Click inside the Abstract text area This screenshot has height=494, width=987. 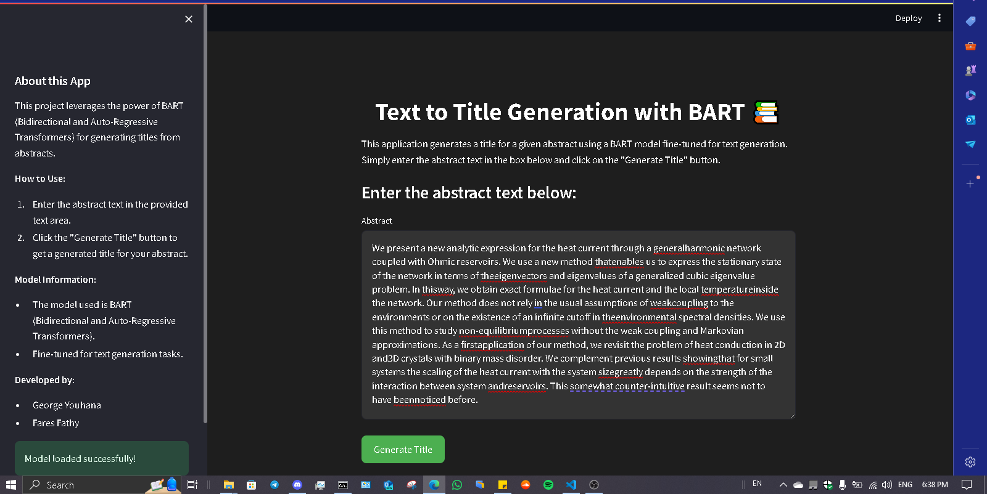coord(578,325)
